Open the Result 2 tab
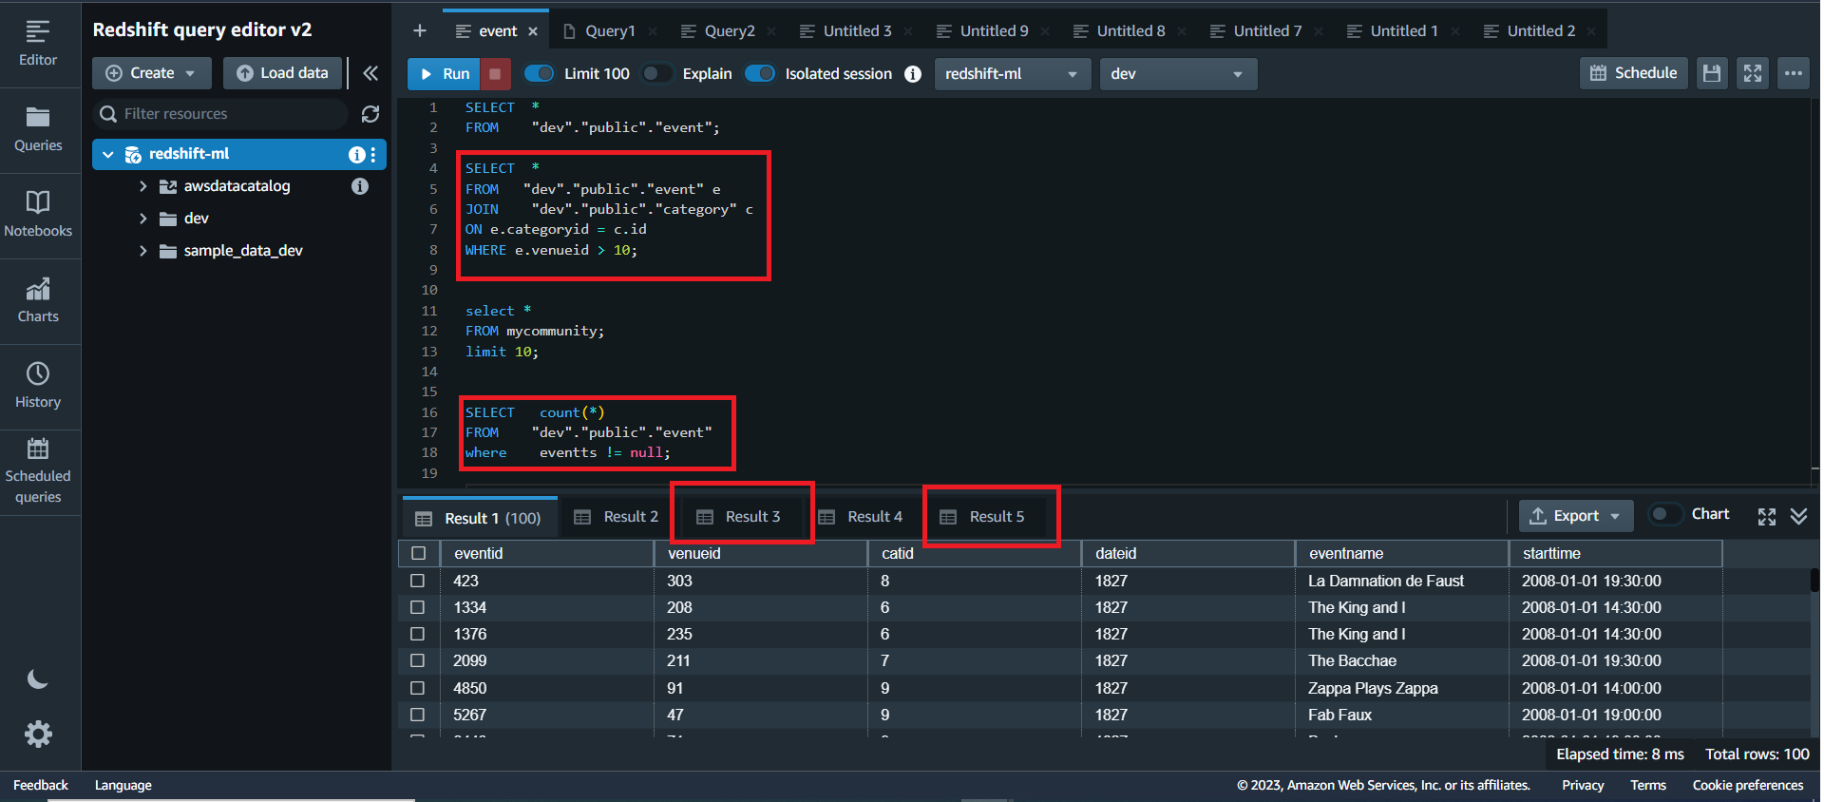The image size is (1824, 802). click(x=617, y=517)
